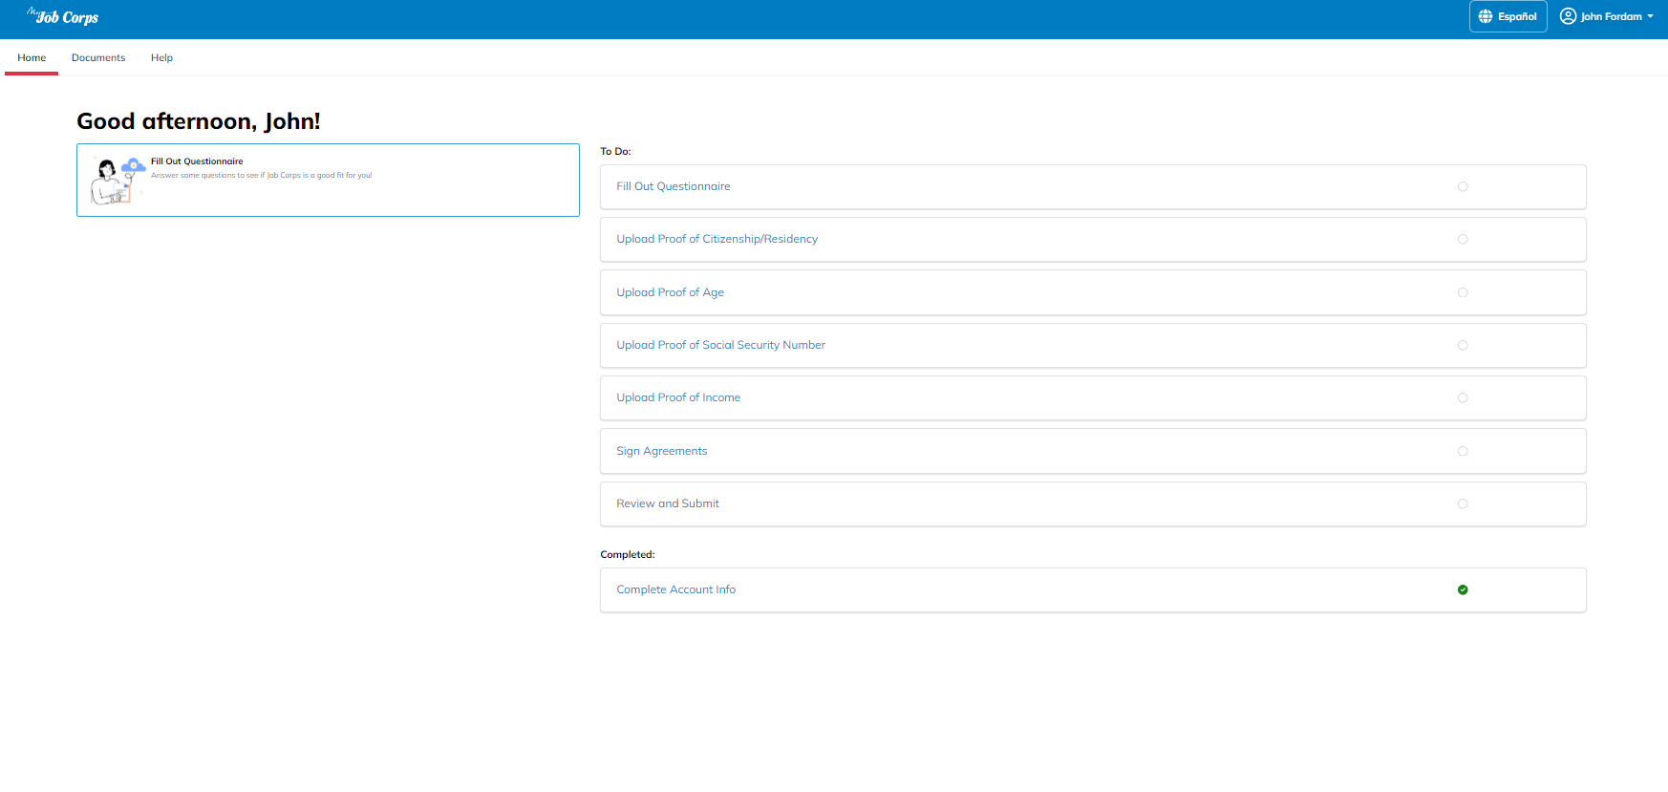
Task: Open Upload Proof of Age task
Action: [1093, 292]
